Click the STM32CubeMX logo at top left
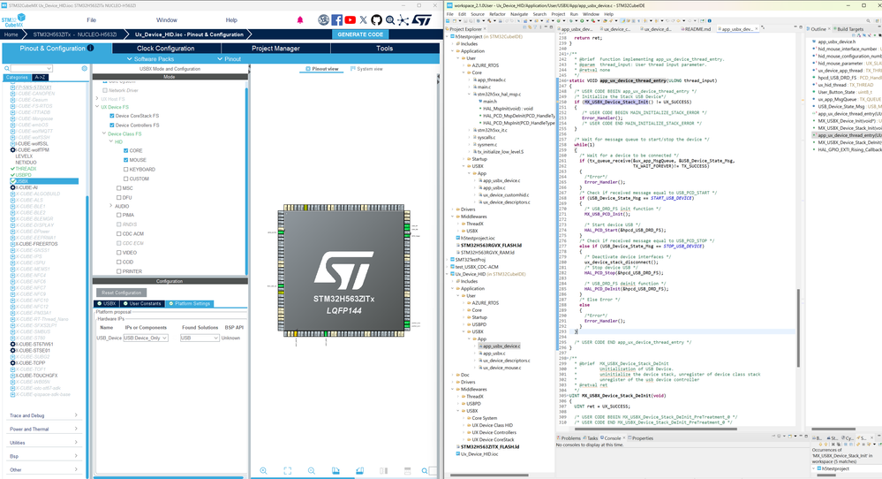Viewport: 882px width, 479px height. (x=13, y=20)
